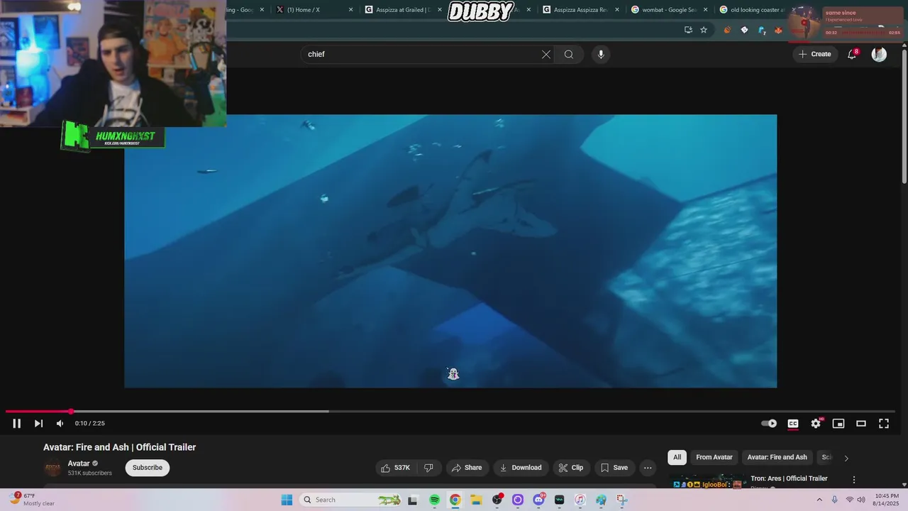Open options menu for Tron: Ares video
This screenshot has height=511, width=908.
[x=854, y=480]
